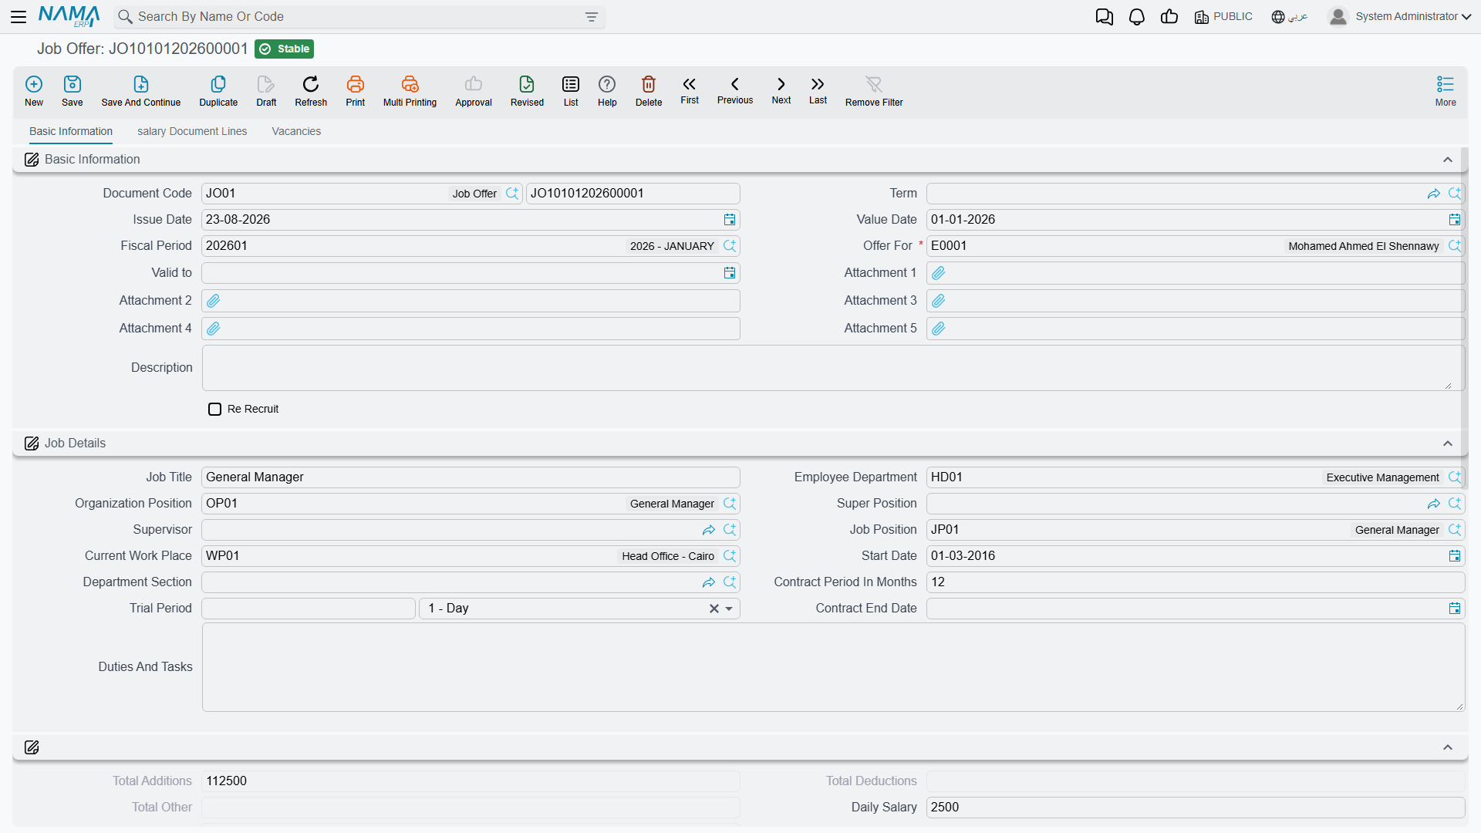1481x833 pixels.
Task: Collapse the Job Details section
Action: click(x=1448, y=443)
